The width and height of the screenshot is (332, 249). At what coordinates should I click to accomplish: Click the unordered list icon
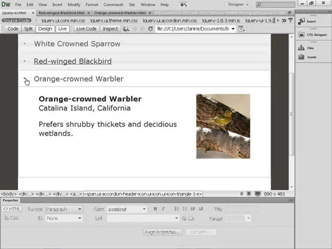[x=177, y=209]
